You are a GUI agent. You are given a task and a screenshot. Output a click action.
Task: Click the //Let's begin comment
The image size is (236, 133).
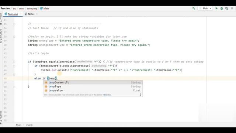click(x=38, y=53)
